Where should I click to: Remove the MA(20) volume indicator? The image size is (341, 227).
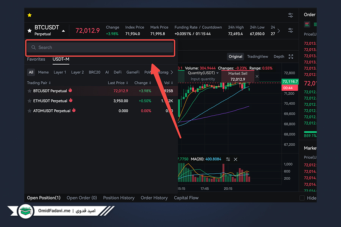click(236, 159)
